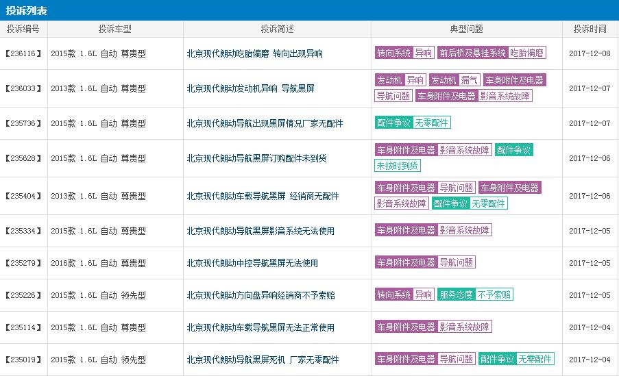Screen dimensions: 619x376
Task: Select complaint number 【235279】
Action: click(x=24, y=263)
